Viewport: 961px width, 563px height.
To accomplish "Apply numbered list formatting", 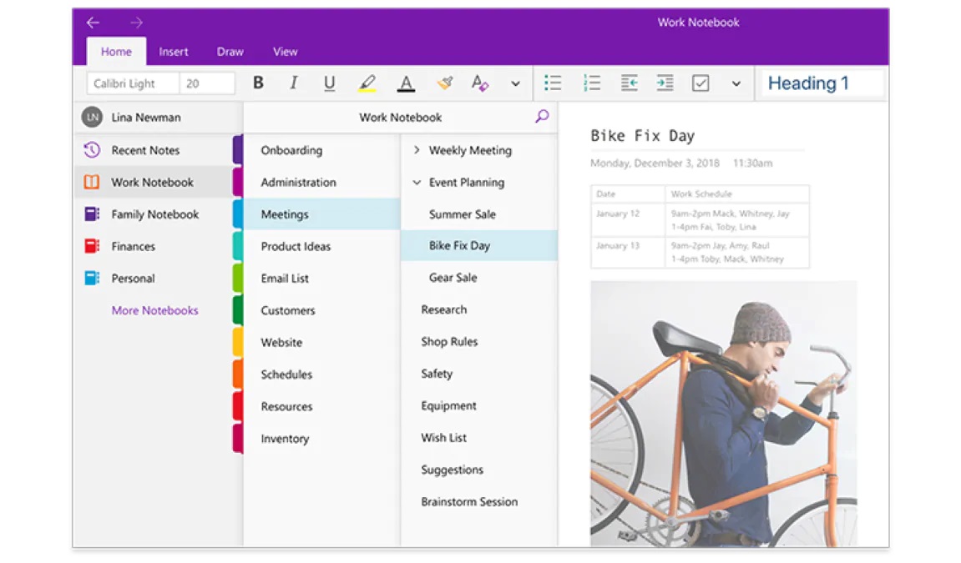I will pyautogui.click(x=592, y=83).
